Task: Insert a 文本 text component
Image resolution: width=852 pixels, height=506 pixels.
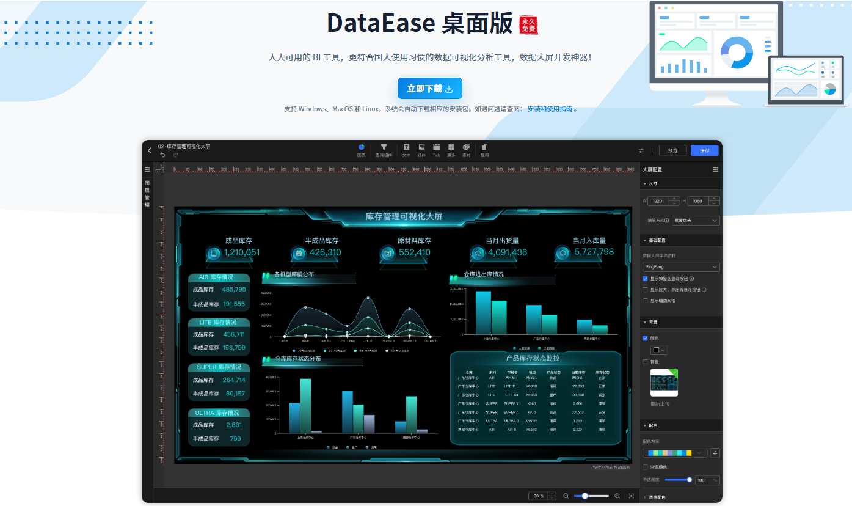Action: tap(406, 147)
